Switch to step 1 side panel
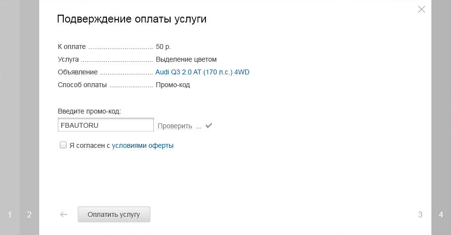Image resolution: width=451 pixels, height=235 pixels. (x=10, y=214)
